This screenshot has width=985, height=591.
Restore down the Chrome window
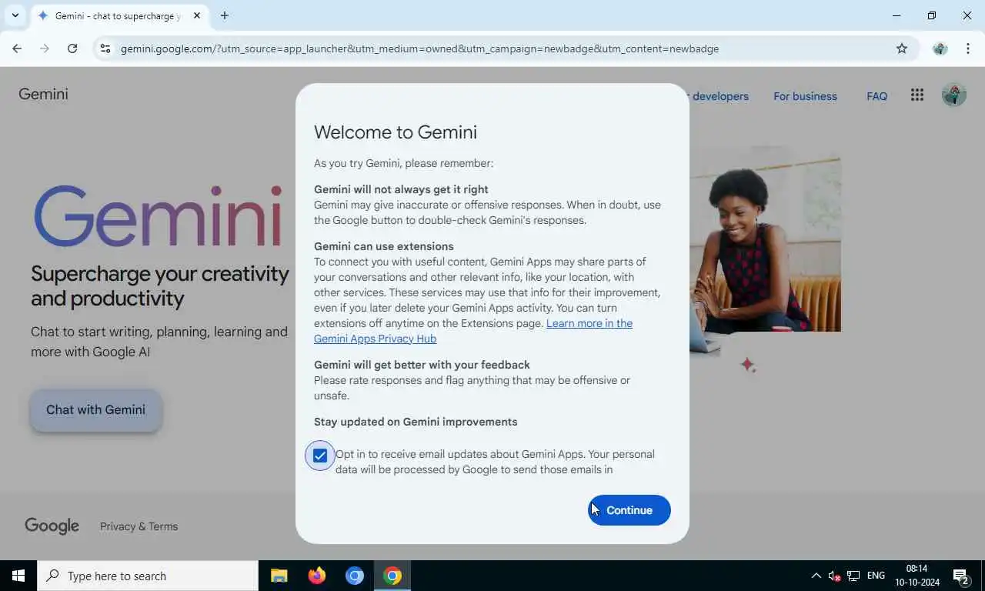[932, 15]
